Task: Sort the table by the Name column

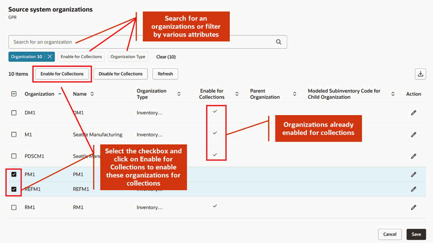Action: point(92,94)
